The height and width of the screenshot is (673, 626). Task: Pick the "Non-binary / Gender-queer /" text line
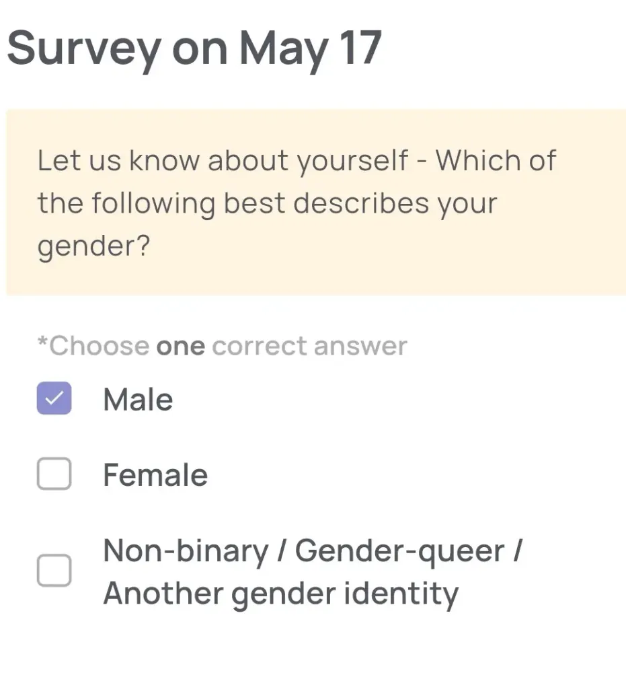tap(313, 551)
